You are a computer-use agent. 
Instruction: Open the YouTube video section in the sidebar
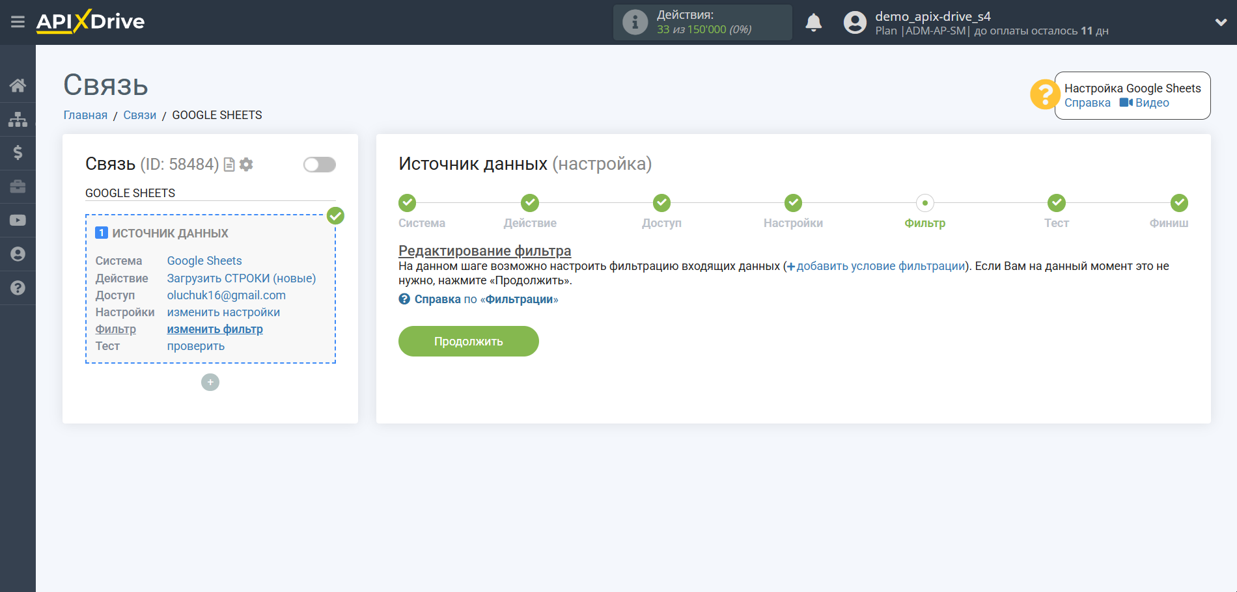18,220
